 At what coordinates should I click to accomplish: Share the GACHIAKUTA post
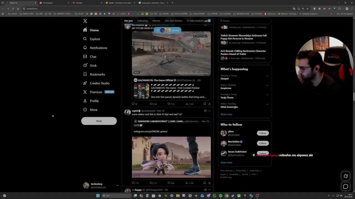pyautogui.click(x=209, y=104)
